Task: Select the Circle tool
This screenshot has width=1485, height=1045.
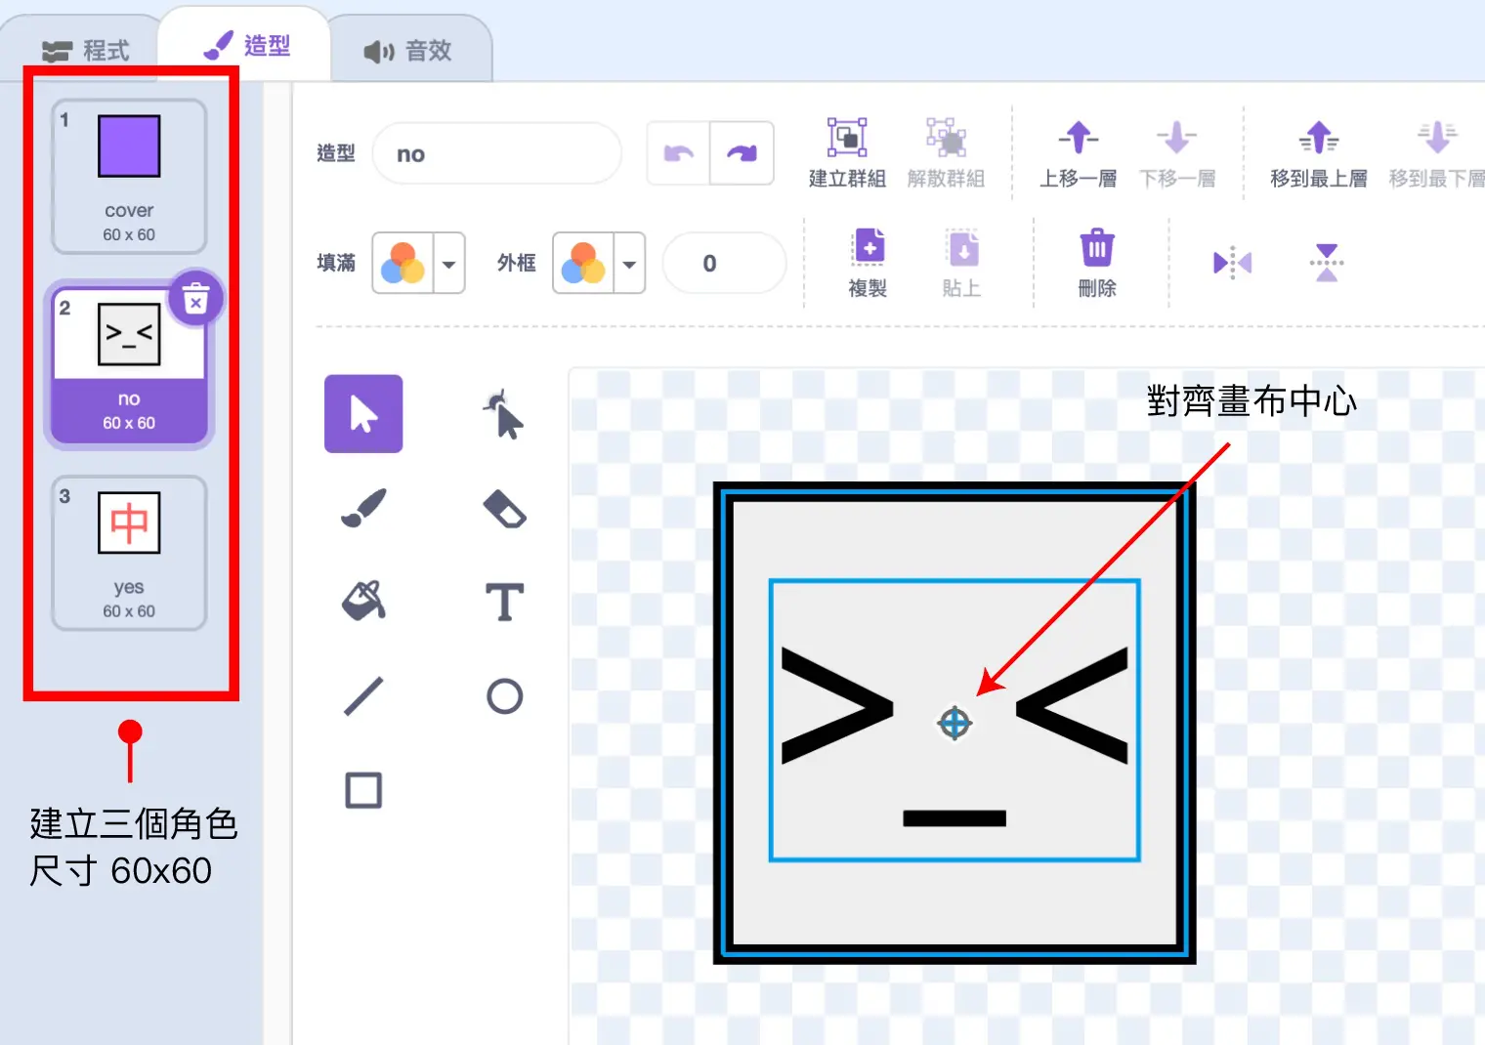Action: click(x=504, y=696)
